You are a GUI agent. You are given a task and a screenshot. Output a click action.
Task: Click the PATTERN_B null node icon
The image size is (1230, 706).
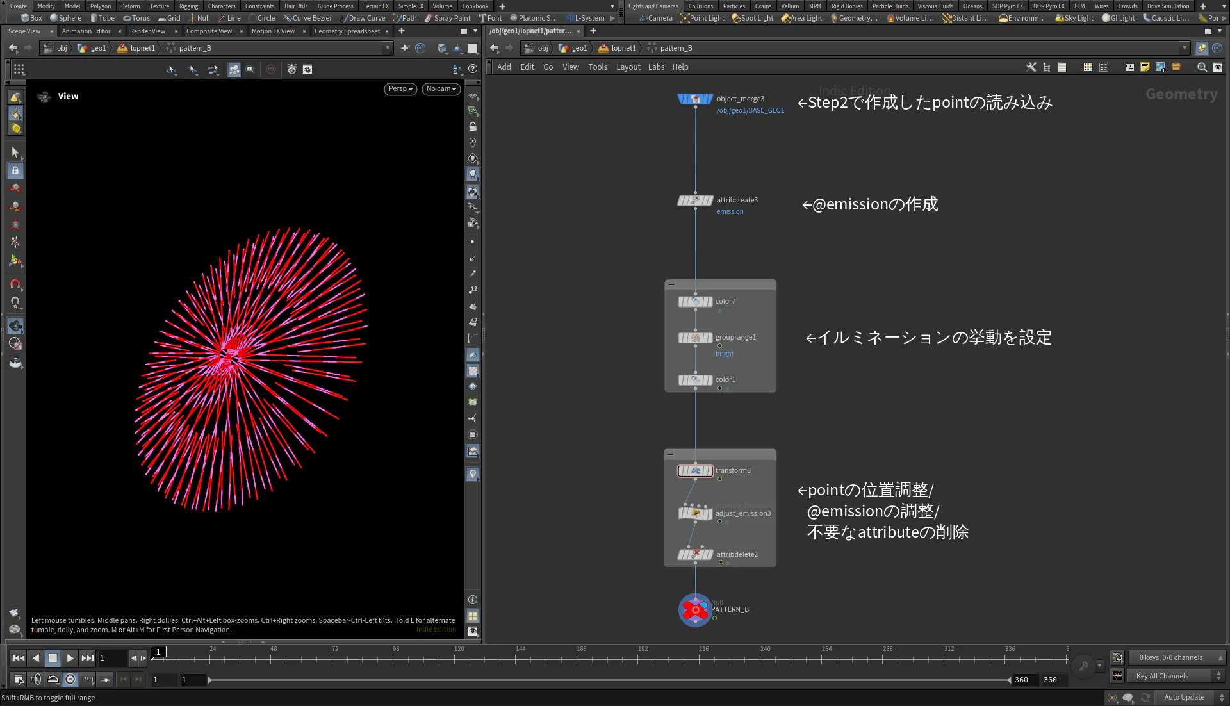click(695, 610)
